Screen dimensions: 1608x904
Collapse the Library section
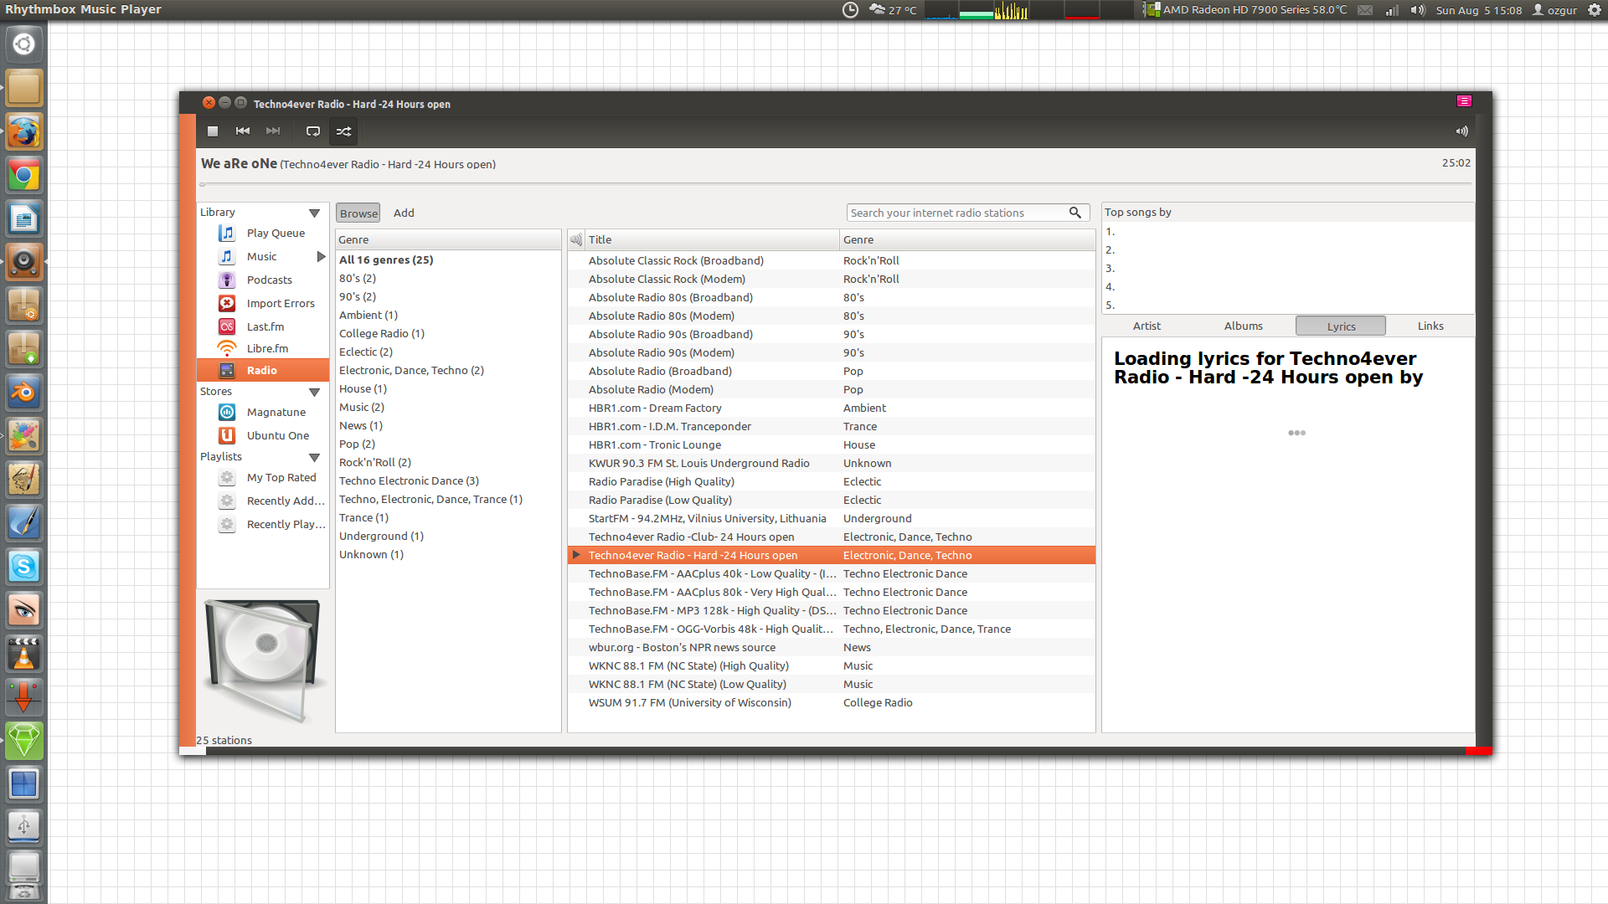pyautogui.click(x=314, y=213)
